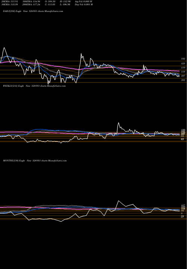Viewport: 187px width, 269px height.
Task: Click the 200EMA: 117.24 value
Action: tap(31, 4)
